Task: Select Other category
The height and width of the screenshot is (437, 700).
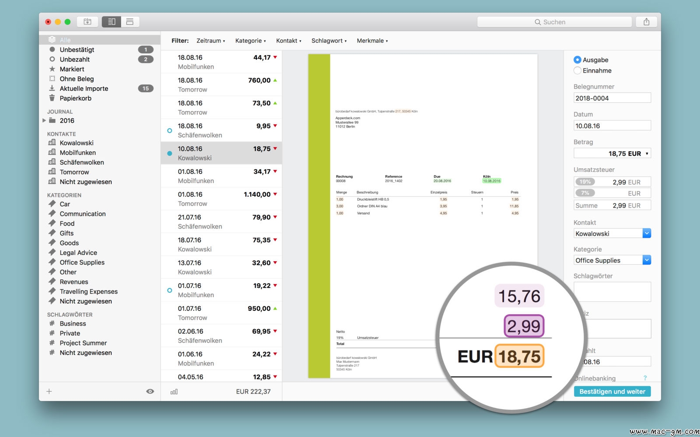Action: (x=100, y=272)
